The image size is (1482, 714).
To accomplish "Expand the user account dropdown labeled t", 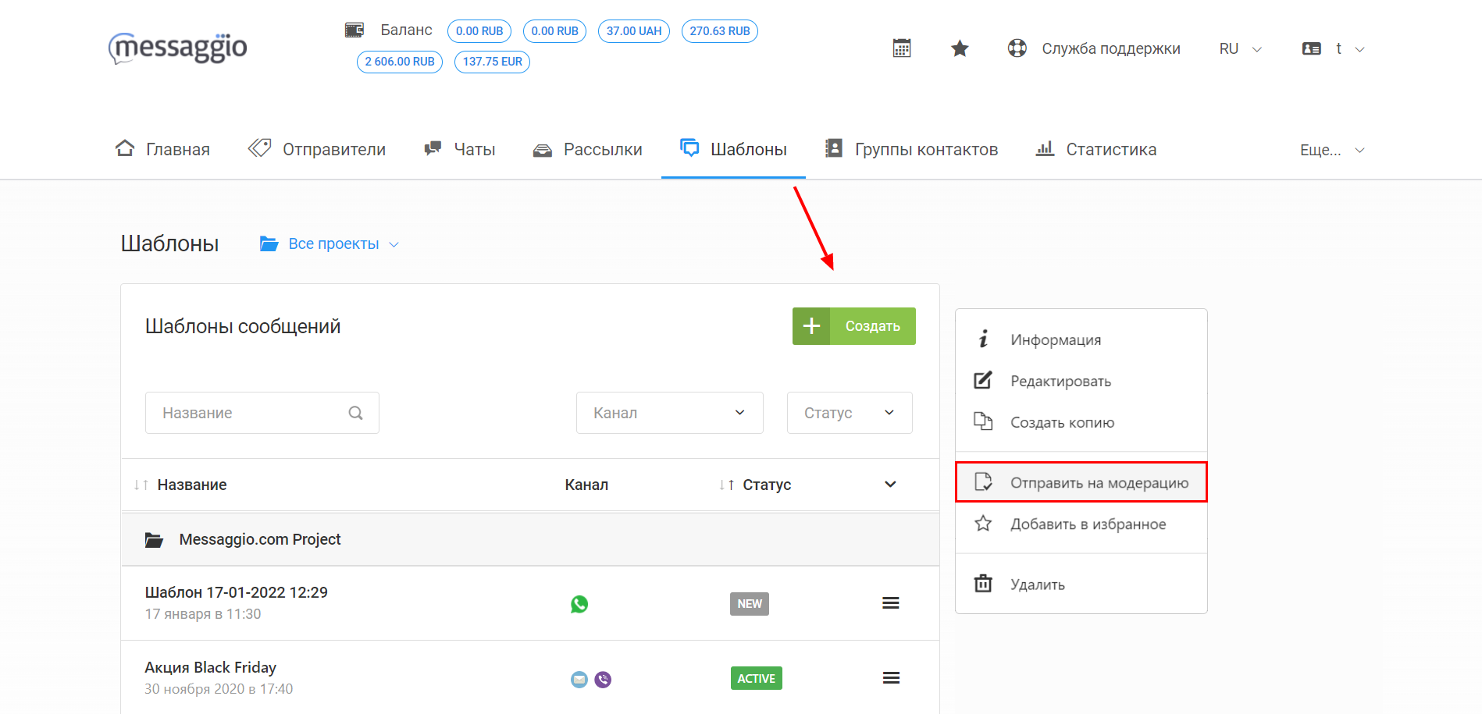I will click(x=1350, y=48).
